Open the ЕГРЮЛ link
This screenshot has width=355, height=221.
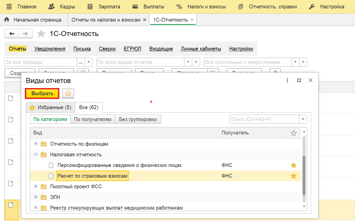pos(132,49)
